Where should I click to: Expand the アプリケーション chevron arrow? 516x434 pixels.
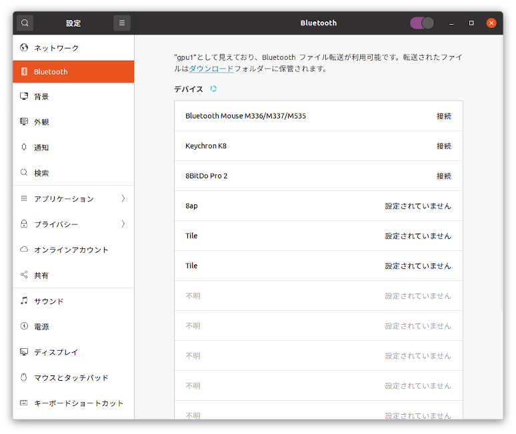(x=123, y=198)
